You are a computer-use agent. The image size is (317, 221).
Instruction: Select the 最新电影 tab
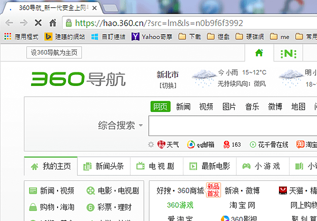pyautogui.click(x=210, y=166)
